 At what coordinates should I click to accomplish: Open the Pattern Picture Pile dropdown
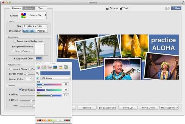pos(33,15)
